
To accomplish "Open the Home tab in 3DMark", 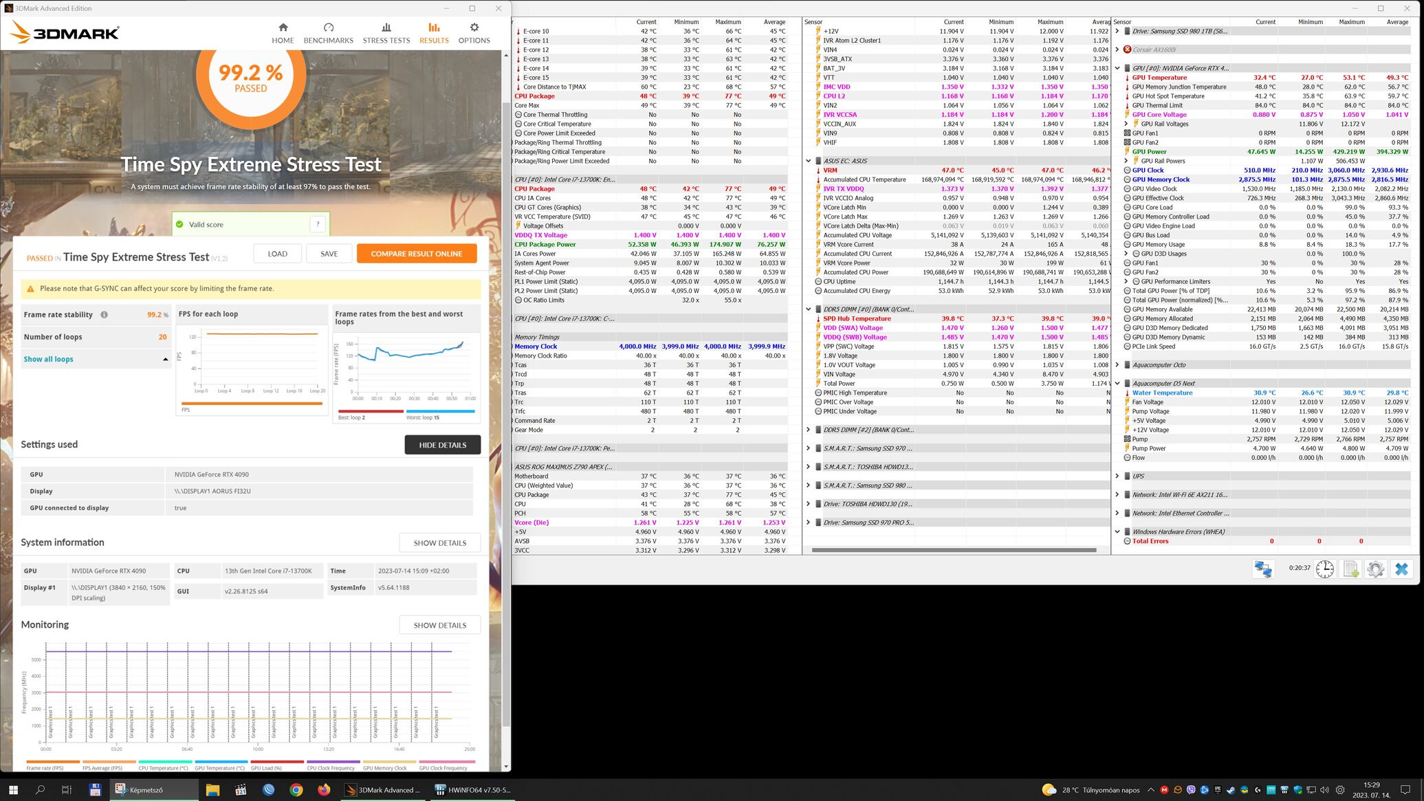I will click(x=283, y=32).
